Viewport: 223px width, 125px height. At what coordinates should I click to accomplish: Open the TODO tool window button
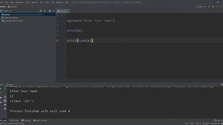[x=14, y=120]
